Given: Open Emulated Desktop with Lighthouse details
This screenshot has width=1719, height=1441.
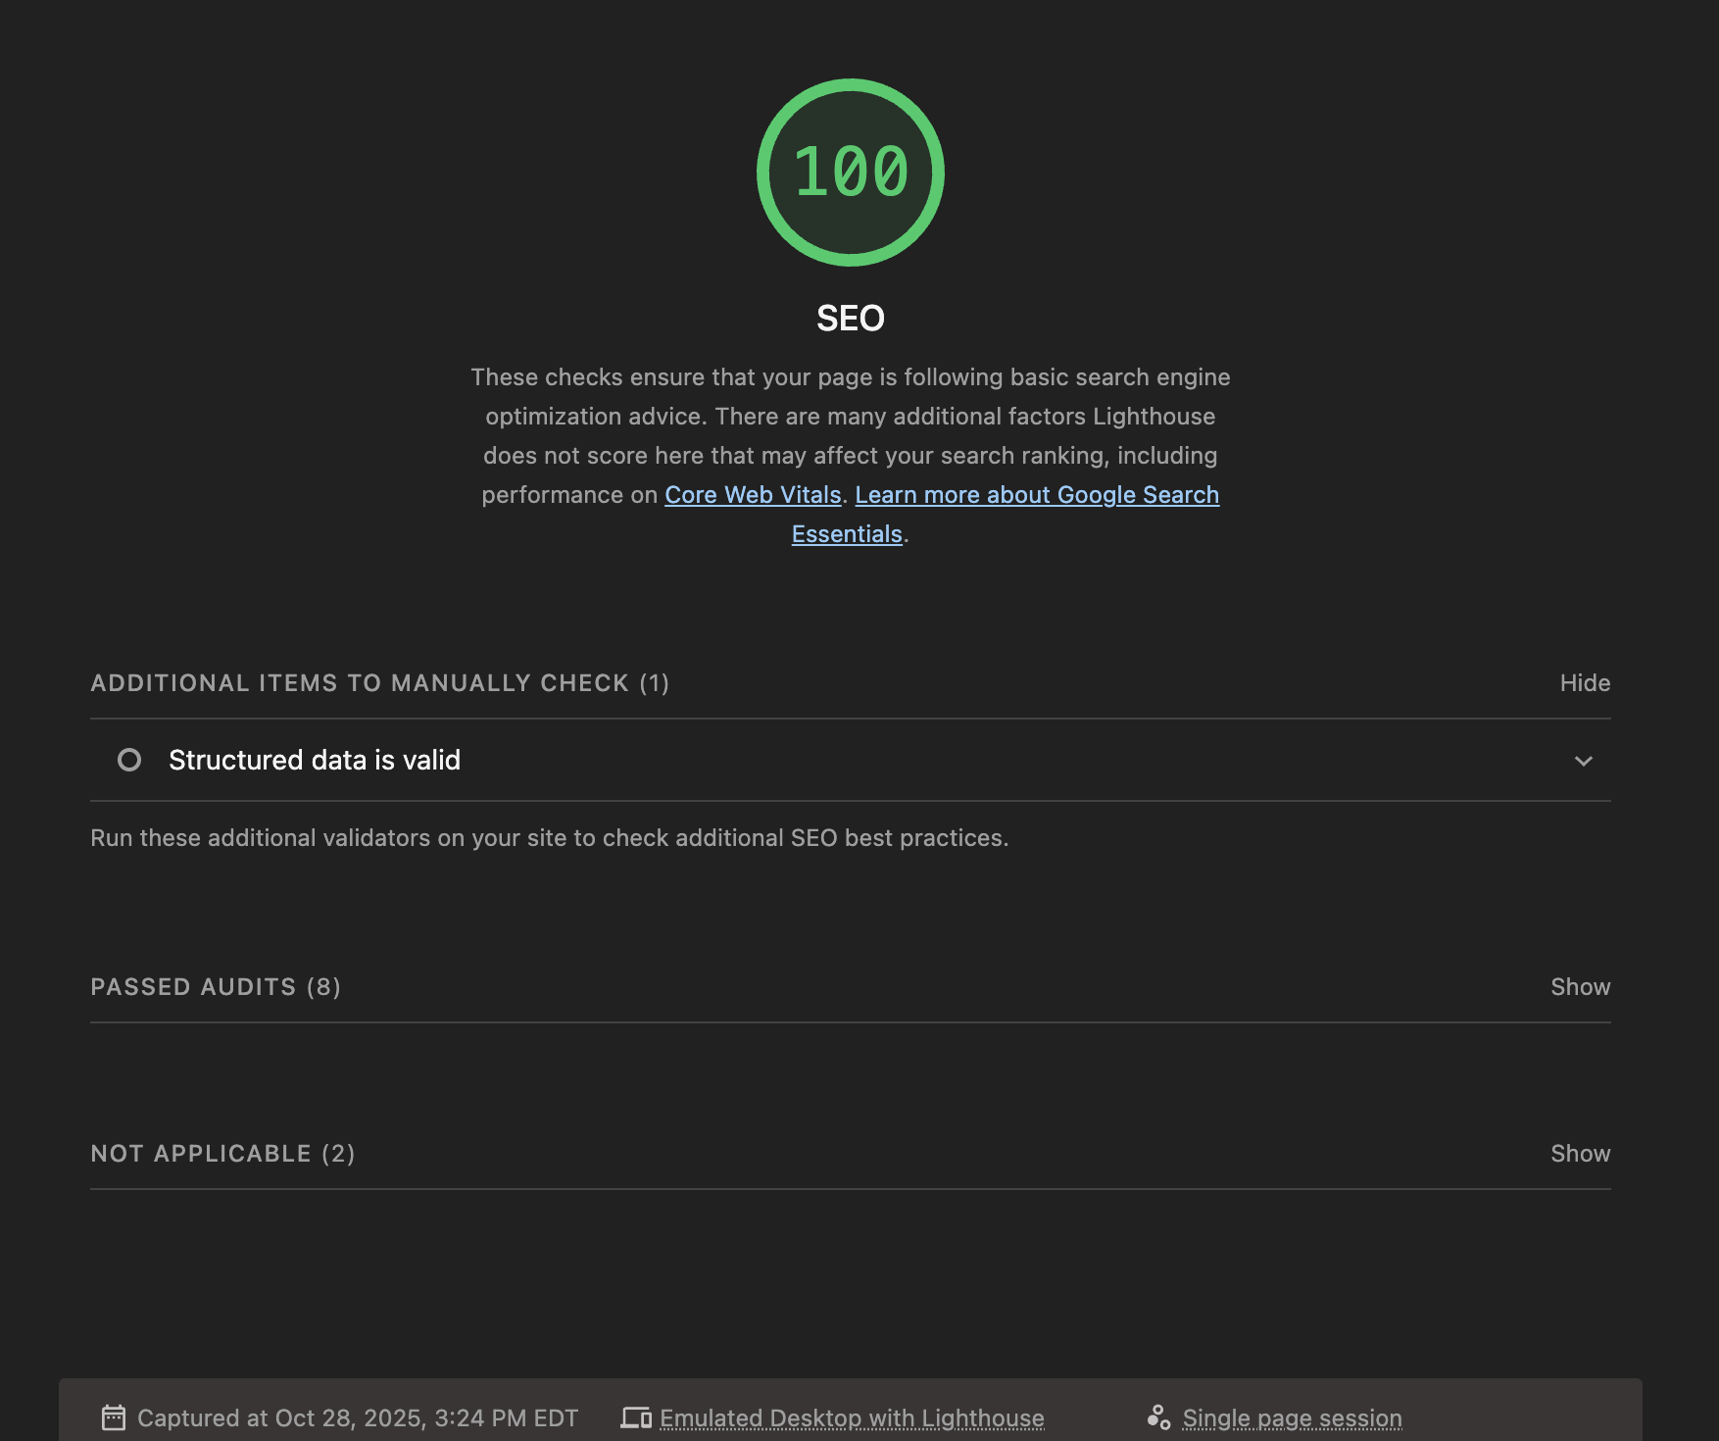Looking at the screenshot, I should pyautogui.click(x=852, y=1418).
